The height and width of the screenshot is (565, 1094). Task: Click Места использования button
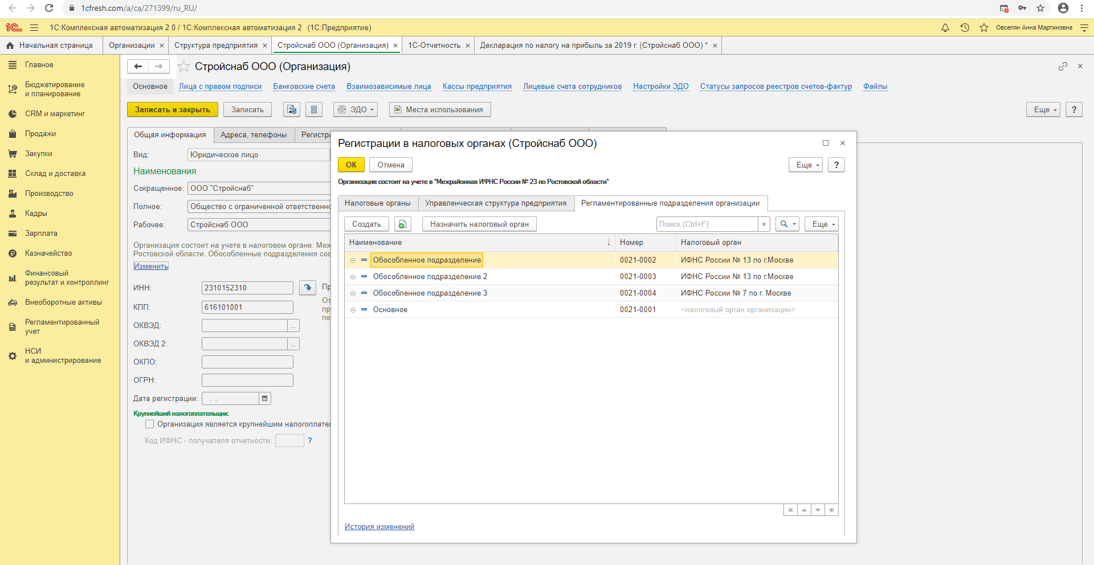[440, 109]
